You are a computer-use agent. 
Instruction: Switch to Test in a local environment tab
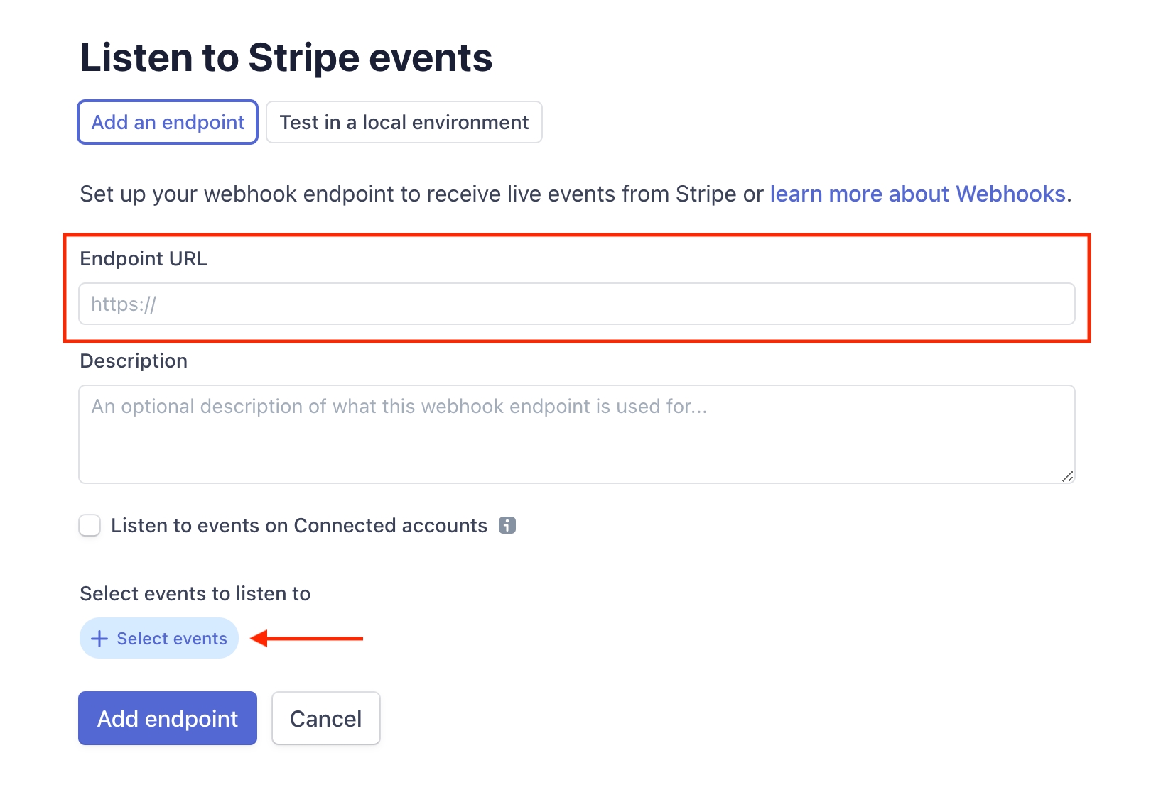point(404,121)
